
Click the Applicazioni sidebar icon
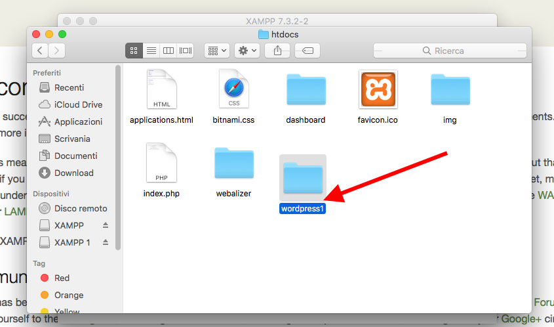pos(45,121)
